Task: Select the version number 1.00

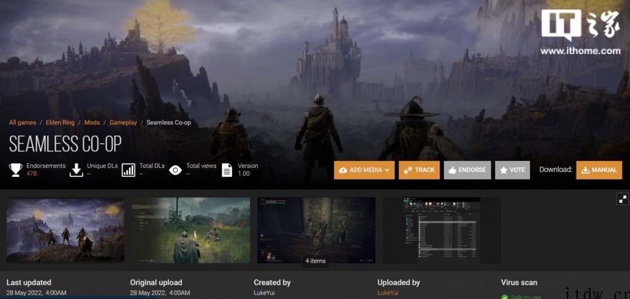Action: [243, 174]
